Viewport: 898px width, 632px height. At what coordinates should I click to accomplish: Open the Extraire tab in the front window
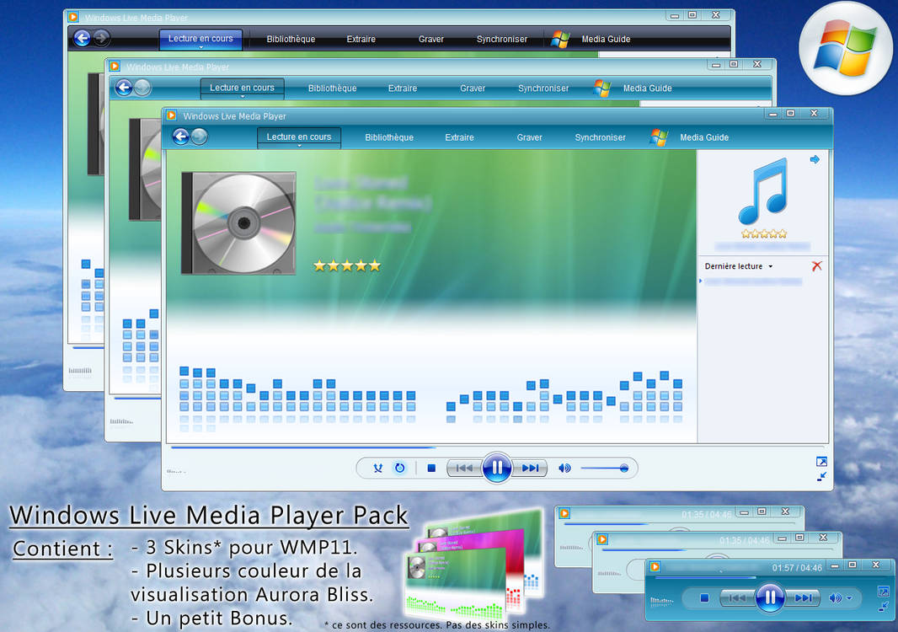tap(459, 137)
